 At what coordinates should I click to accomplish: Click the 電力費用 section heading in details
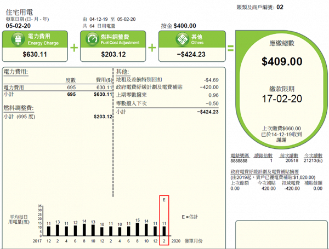[x=16, y=72]
